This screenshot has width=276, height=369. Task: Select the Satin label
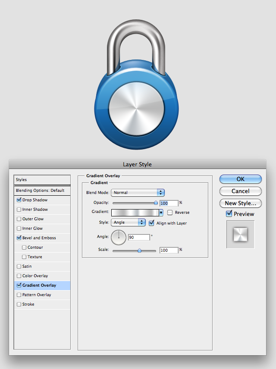pyautogui.click(x=27, y=266)
